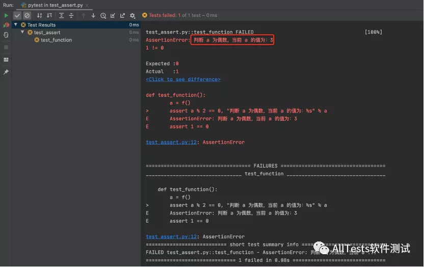Go to next failed test arrow
Image resolution: width=424 pixels, height=267 pixels.
93,15
